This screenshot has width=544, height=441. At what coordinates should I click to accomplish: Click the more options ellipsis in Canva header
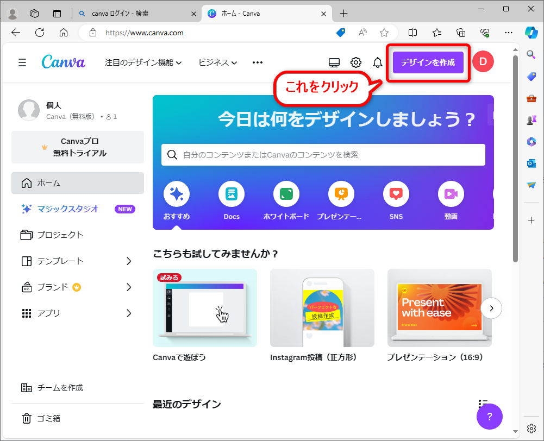point(258,62)
